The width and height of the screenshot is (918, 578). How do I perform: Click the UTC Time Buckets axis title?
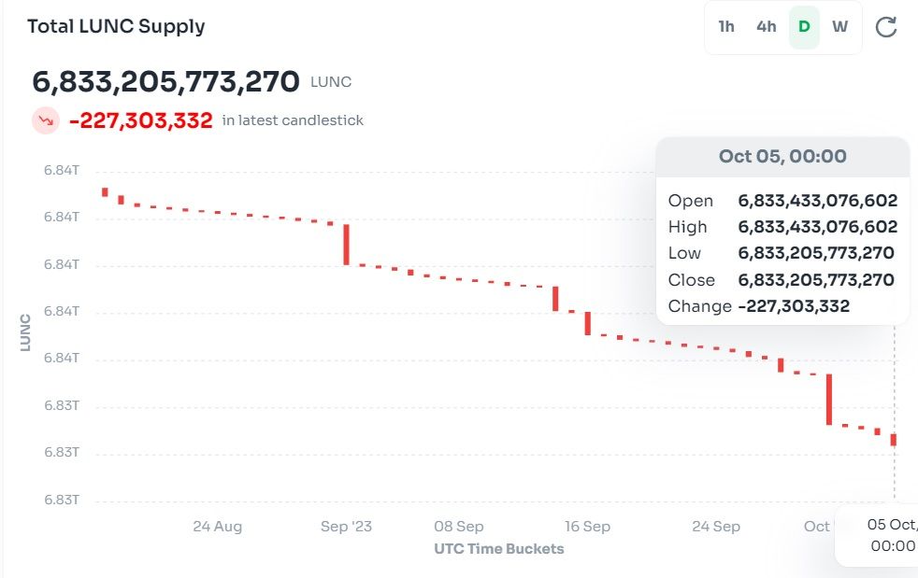pyautogui.click(x=499, y=549)
